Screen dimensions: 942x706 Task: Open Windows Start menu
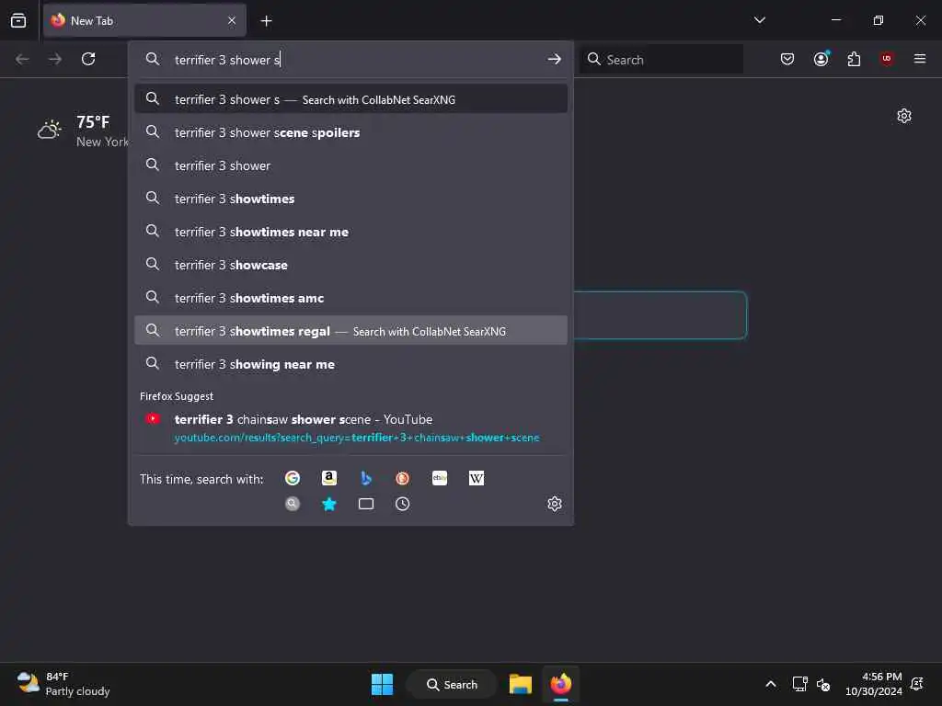[382, 684]
